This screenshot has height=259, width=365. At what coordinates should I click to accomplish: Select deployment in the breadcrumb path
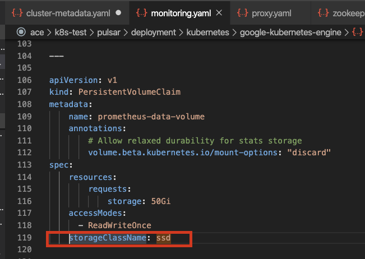pos(154,33)
